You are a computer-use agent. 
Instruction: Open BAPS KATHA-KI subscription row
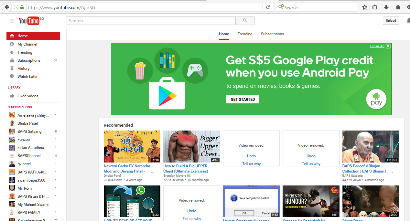point(33,172)
